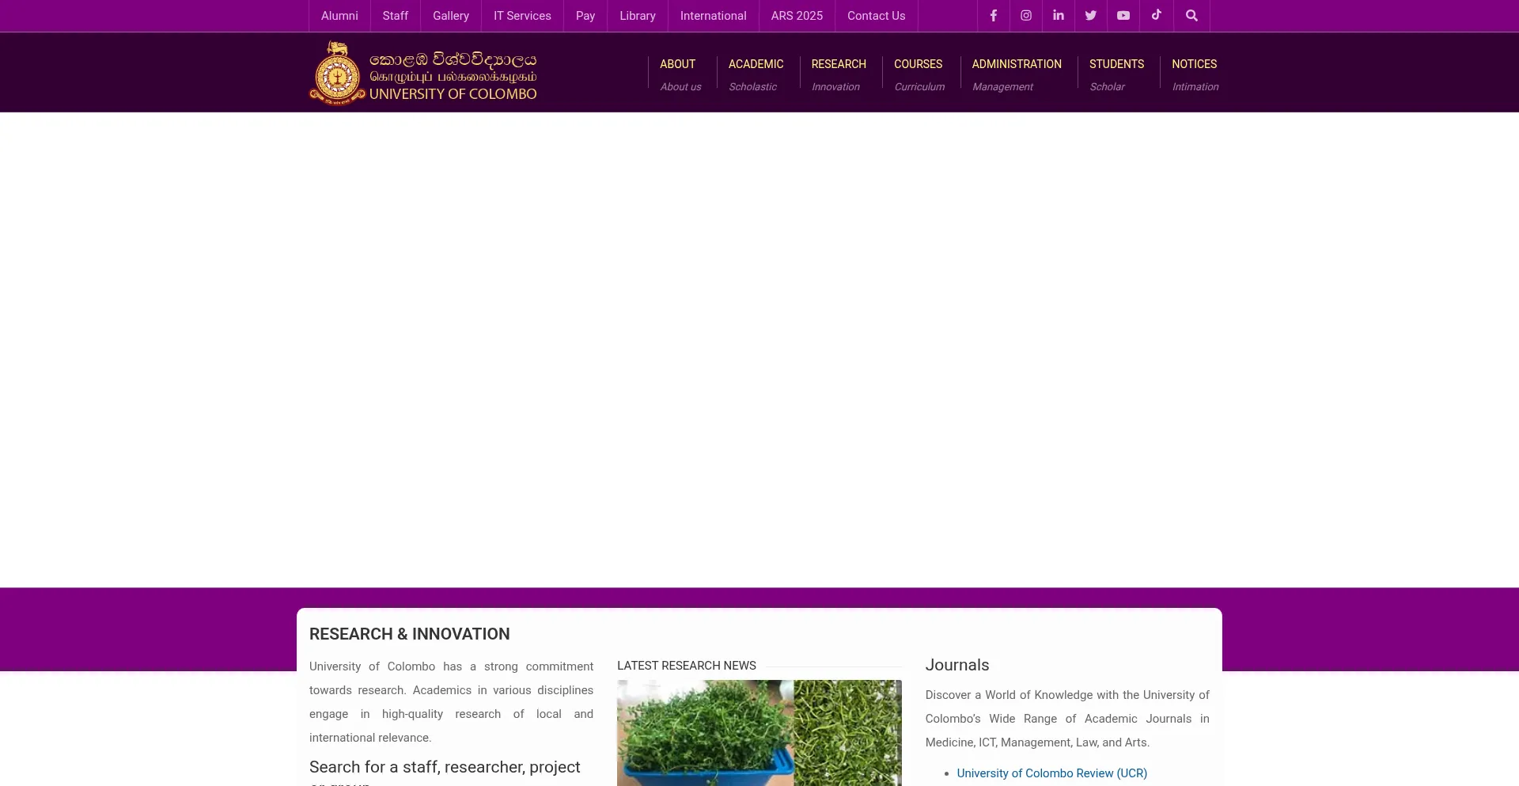Open the Twitter bird icon
The height and width of the screenshot is (786, 1519).
tap(1090, 16)
